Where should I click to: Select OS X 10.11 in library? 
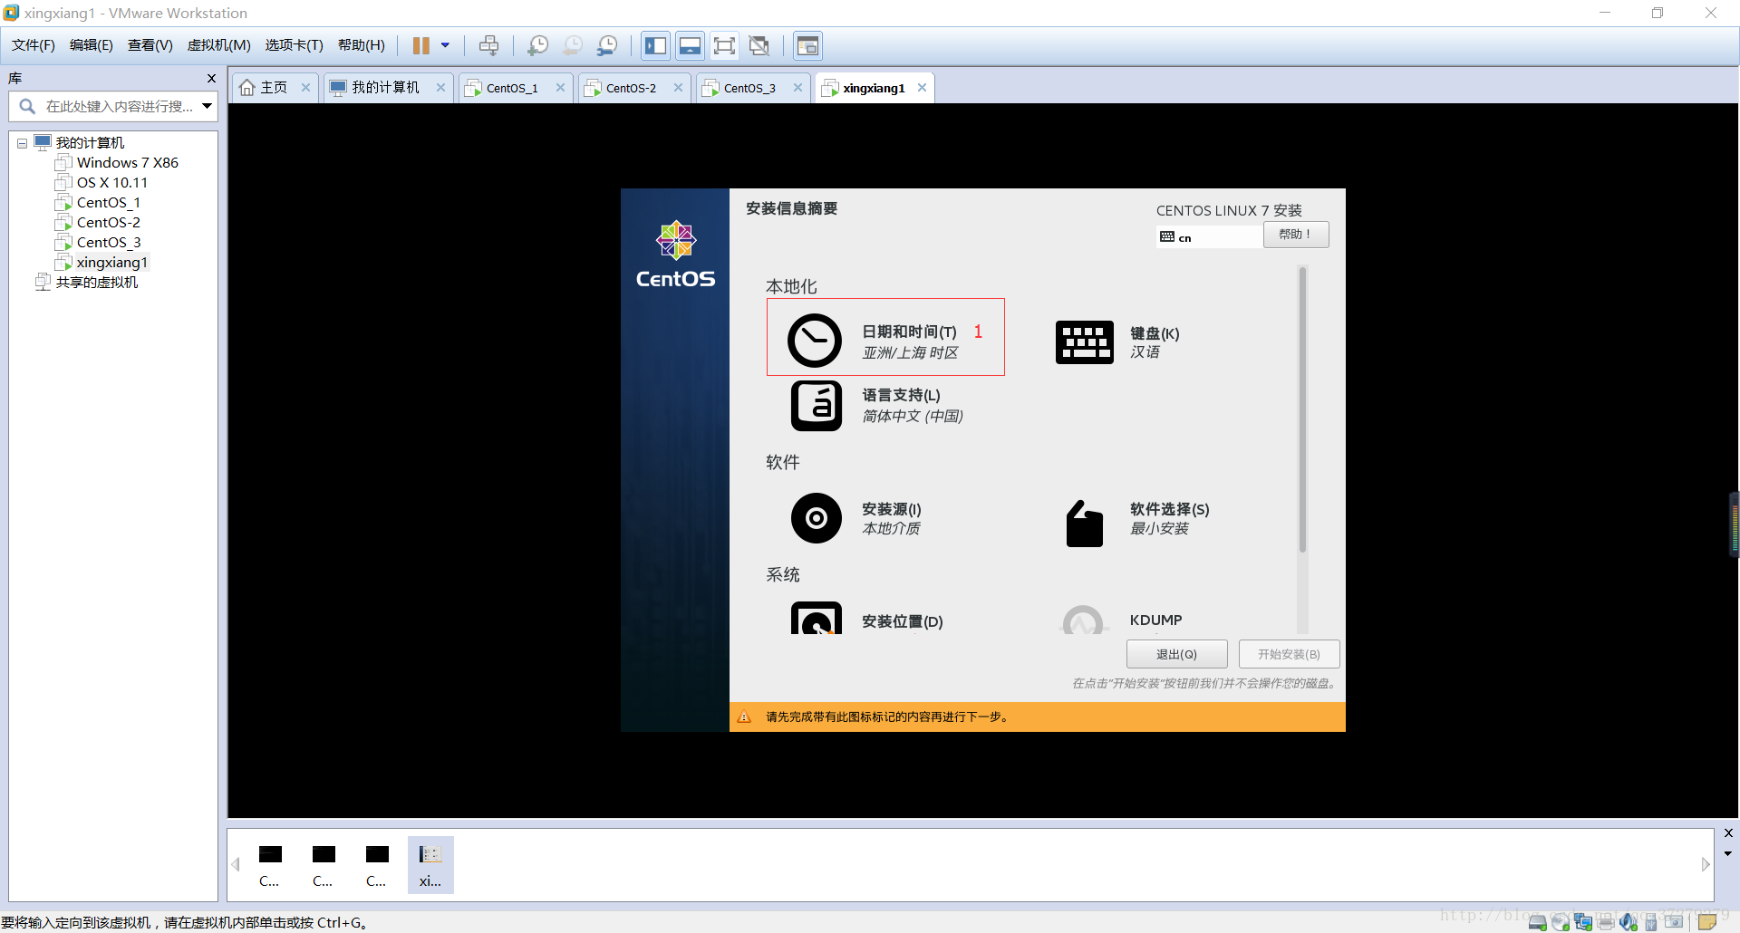tap(111, 183)
